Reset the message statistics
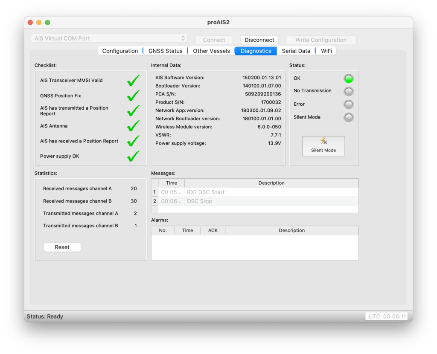437x354 pixels. [x=62, y=247]
